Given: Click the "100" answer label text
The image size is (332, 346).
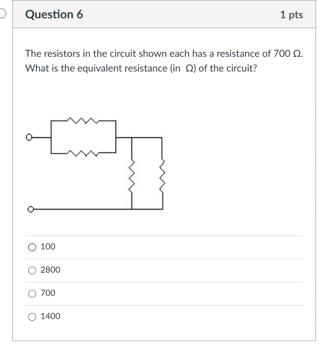Looking at the screenshot, I should point(48,246).
